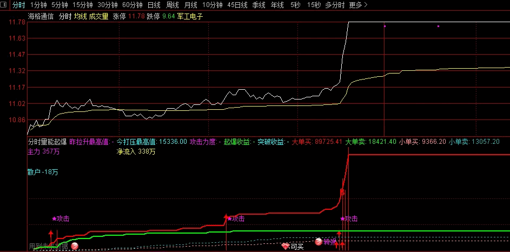Switch to 日线 daily chart
This screenshot has height=252, width=510.
pos(154,5)
